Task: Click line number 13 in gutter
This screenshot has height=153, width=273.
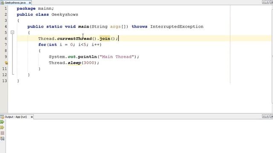Action: coord(5,81)
